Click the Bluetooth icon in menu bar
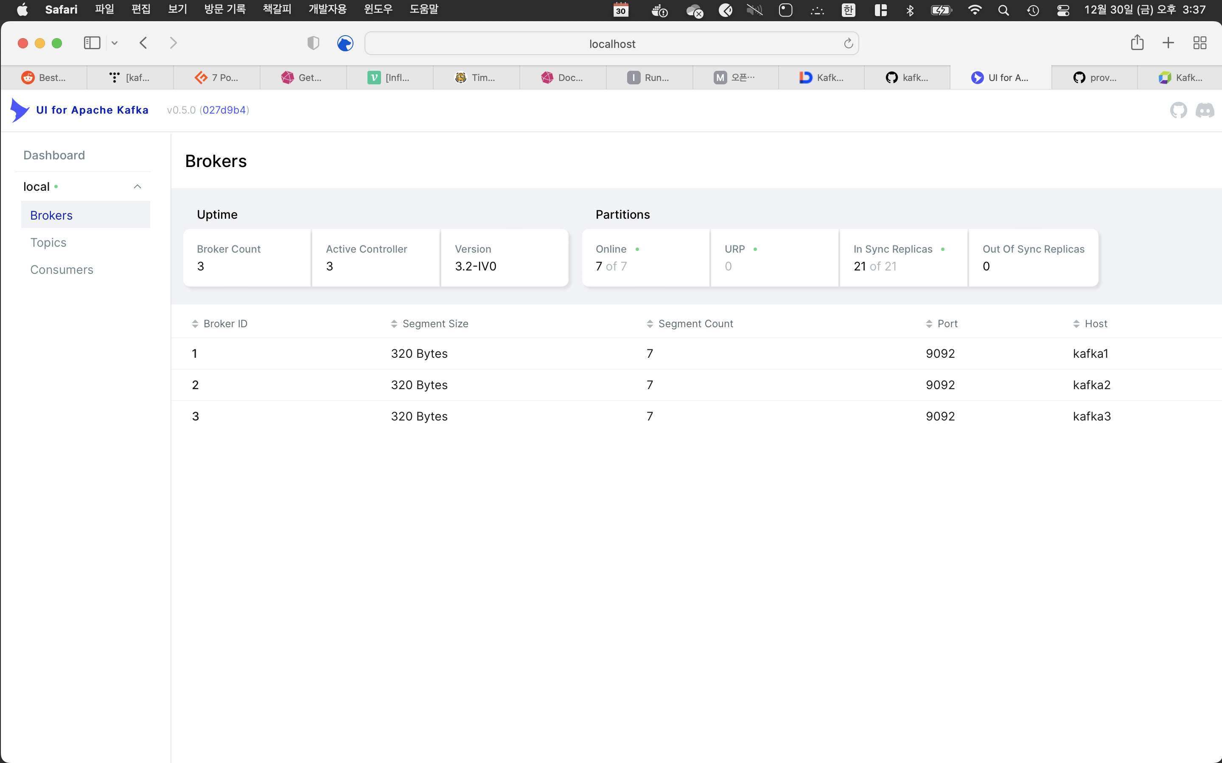Viewport: 1222px width, 763px height. (910, 10)
